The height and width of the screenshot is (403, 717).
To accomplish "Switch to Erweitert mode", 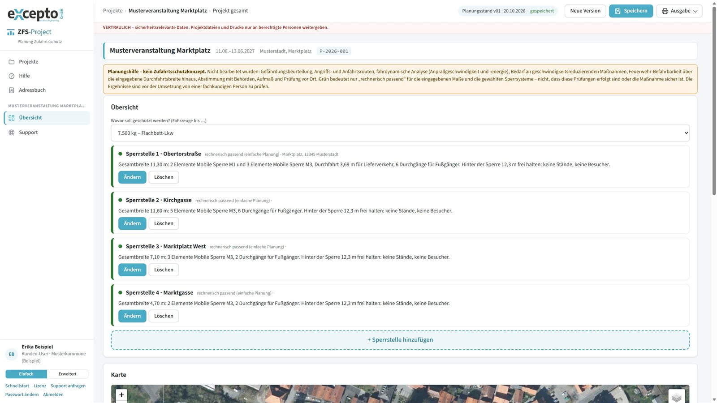I will 68,374.
